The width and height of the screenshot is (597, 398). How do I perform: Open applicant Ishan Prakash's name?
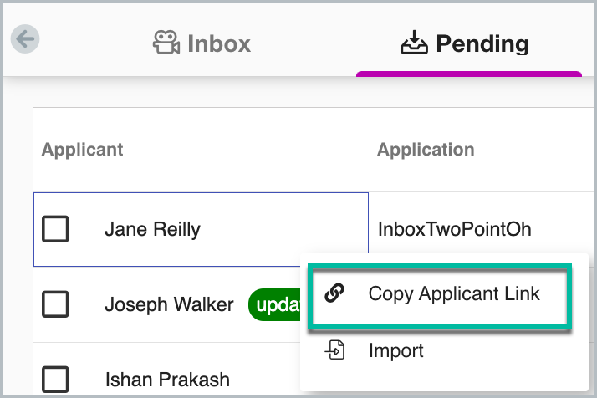point(167,380)
